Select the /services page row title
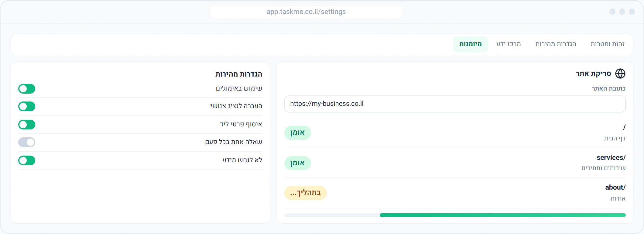644x234 pixels. click(611, 158)
